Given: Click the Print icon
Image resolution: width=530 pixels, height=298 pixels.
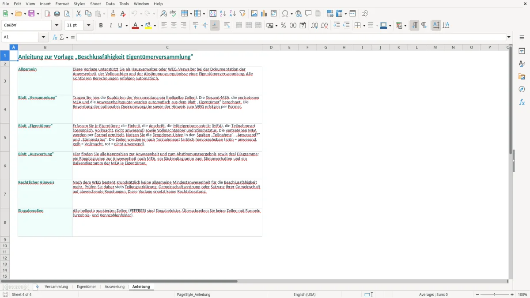Looking at the screenshot, I should (57, 14).
